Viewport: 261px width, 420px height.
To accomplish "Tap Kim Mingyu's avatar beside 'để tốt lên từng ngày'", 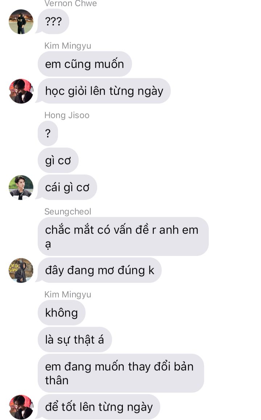I will click(21, 407).
